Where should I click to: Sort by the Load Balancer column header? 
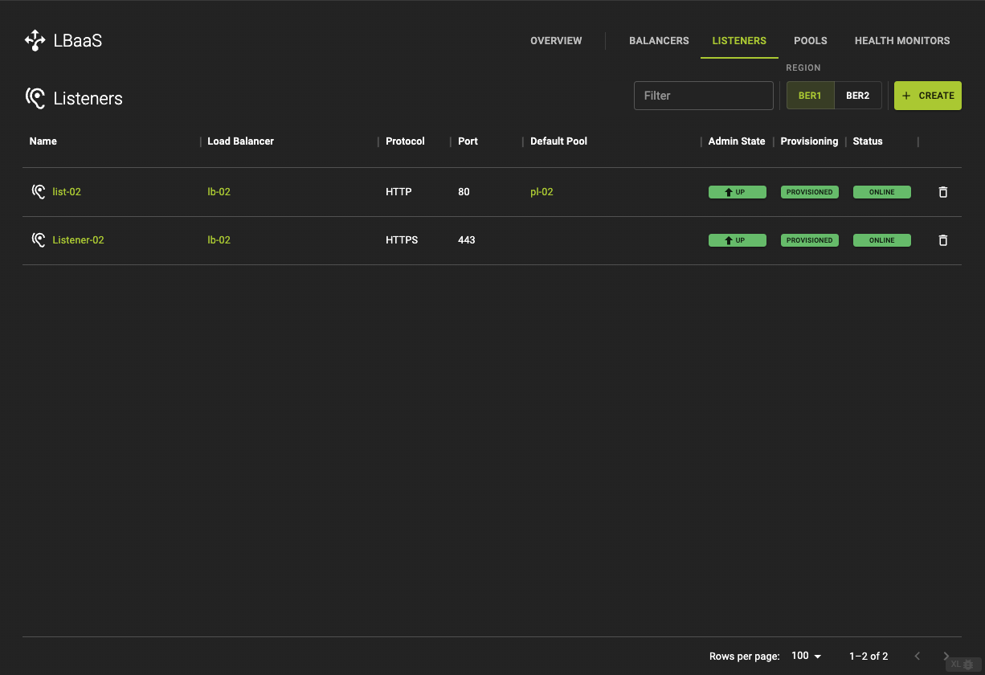pos(240,141)
